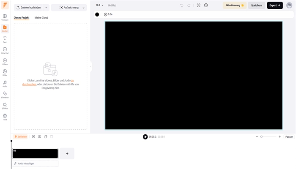Open the black background color swatch
The image size is (296, 169).
coord(97,14)
